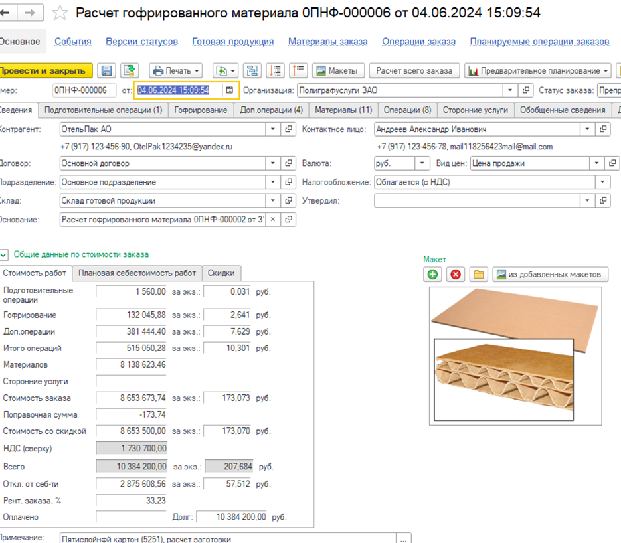621x543 pixels.
Task: Expand the Печать dropdown button
Action: point(178,71)
